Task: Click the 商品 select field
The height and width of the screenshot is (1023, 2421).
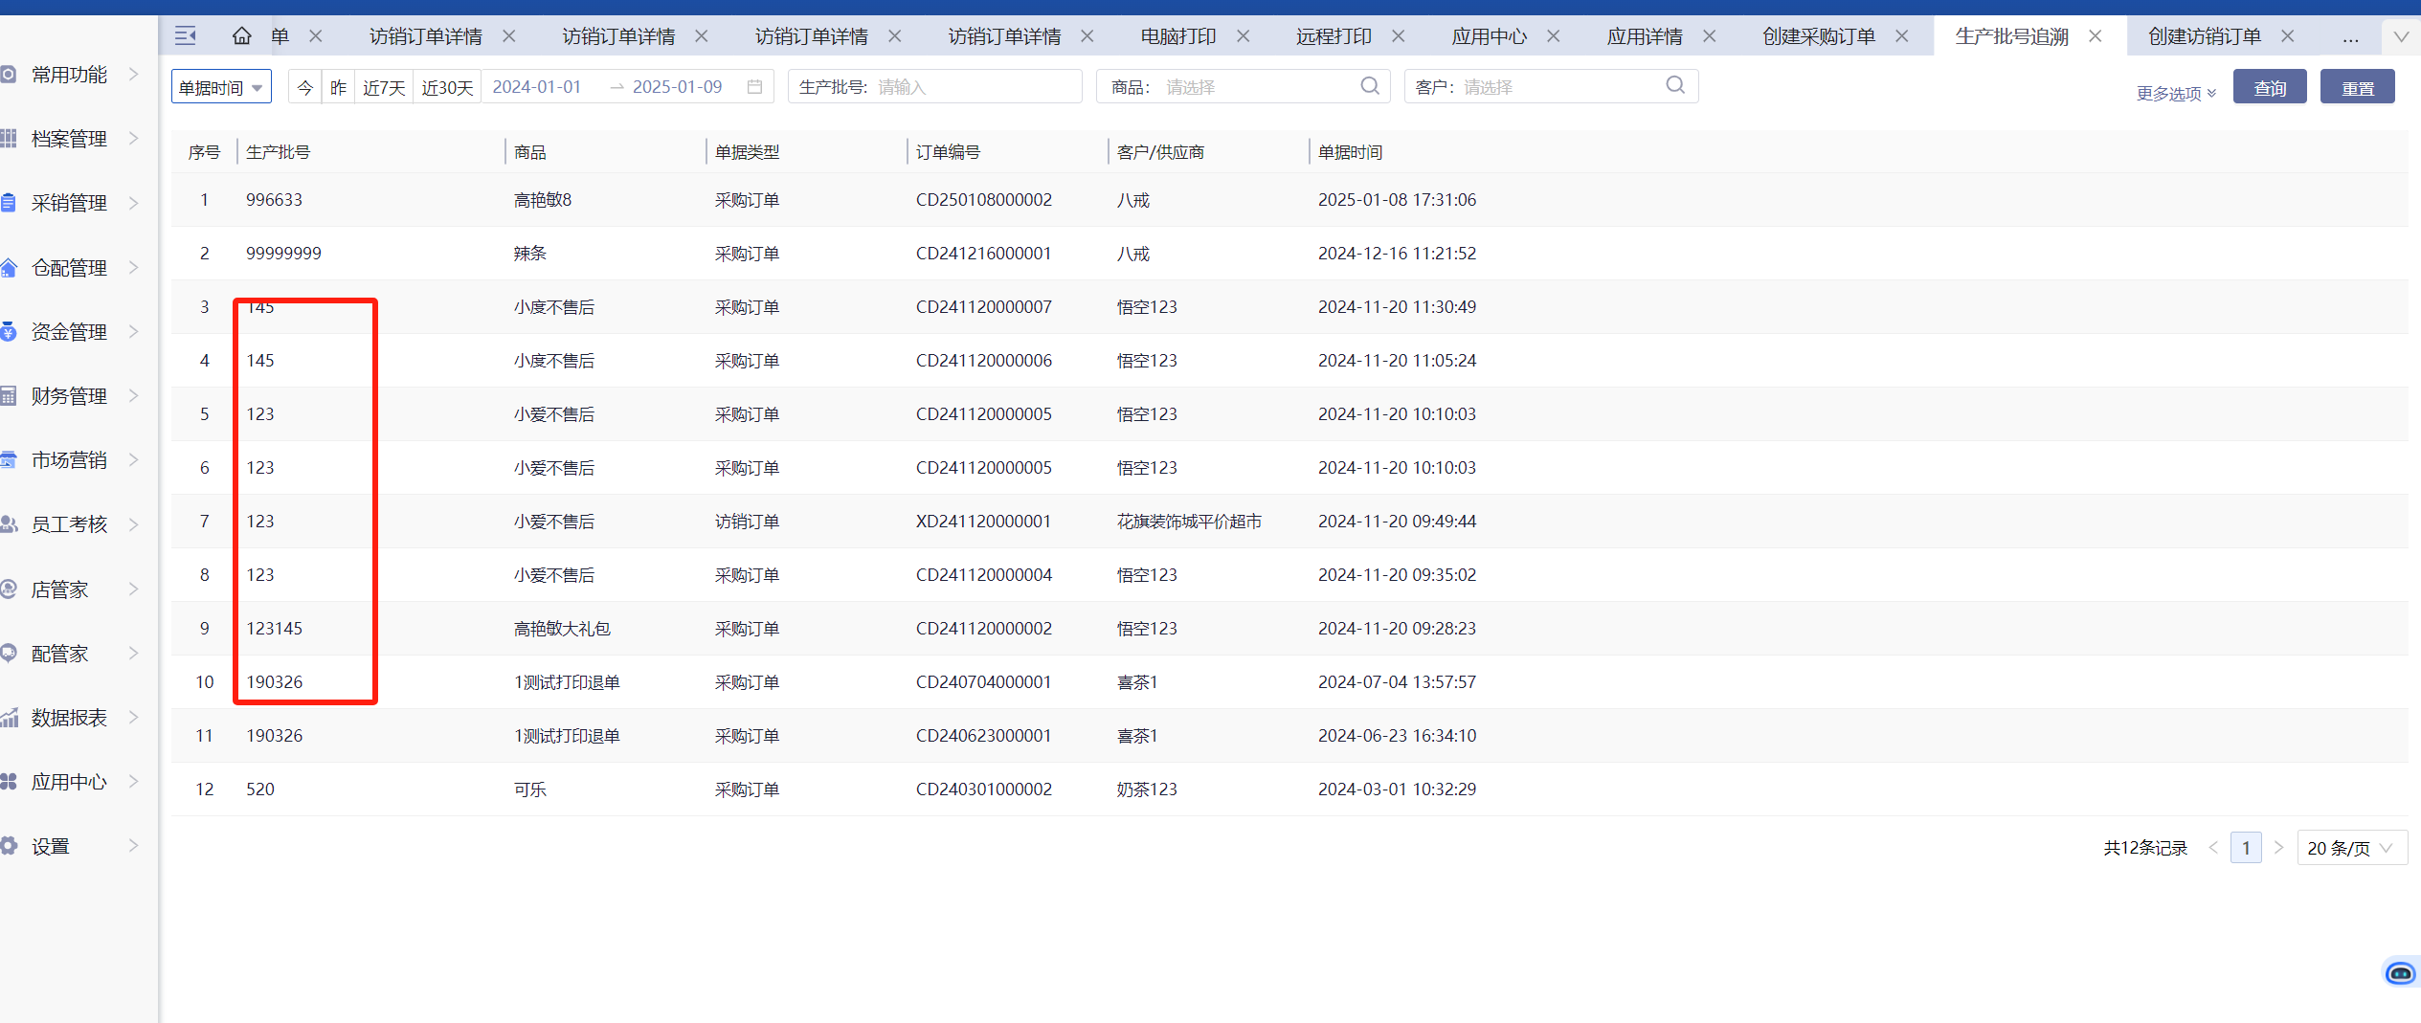Action: [x=1245, y=87]
